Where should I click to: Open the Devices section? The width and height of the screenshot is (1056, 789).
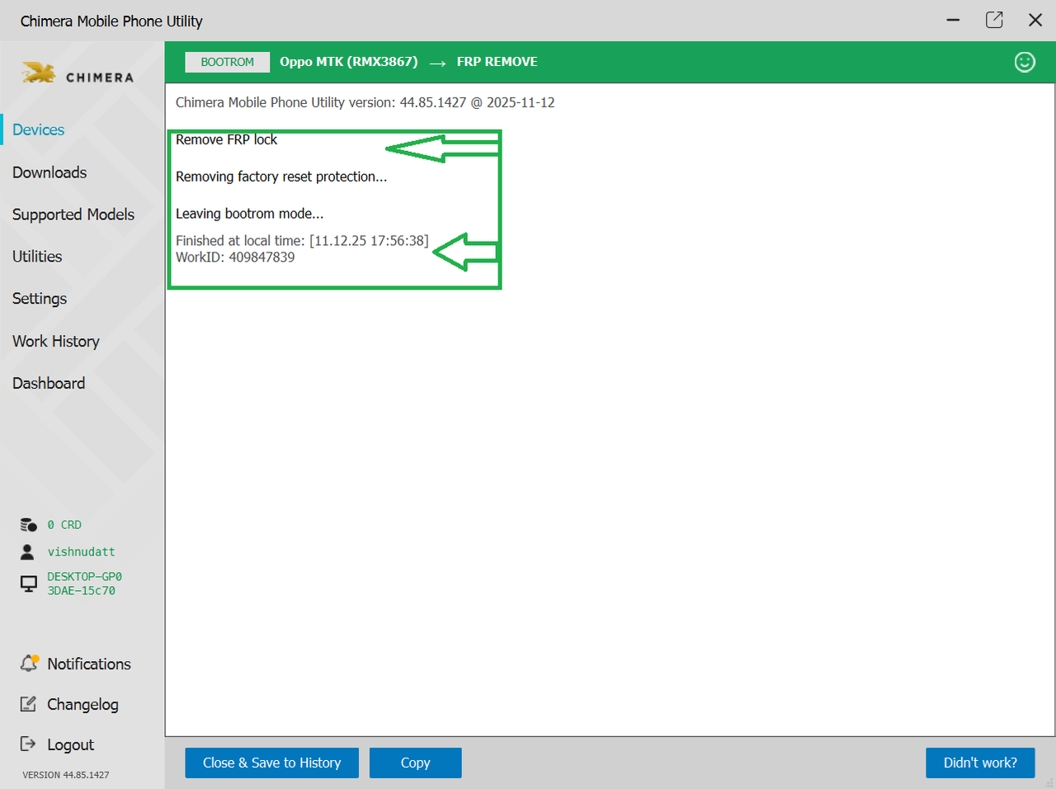click(39, 130)
